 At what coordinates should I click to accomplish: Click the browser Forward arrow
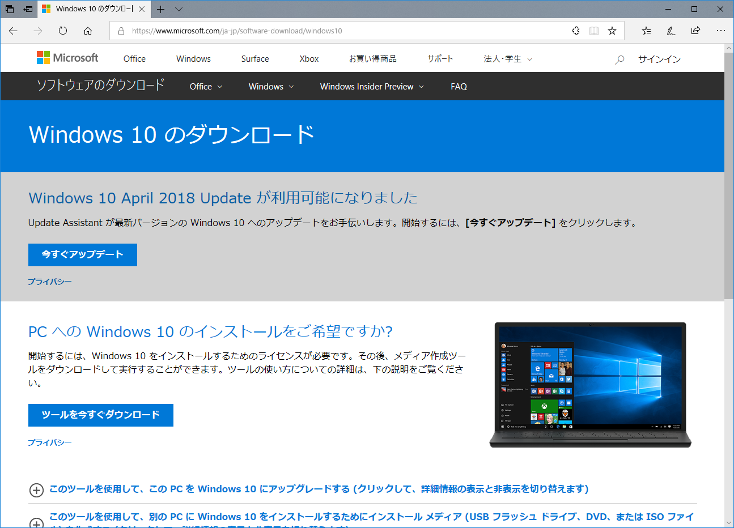pos(38,31)
